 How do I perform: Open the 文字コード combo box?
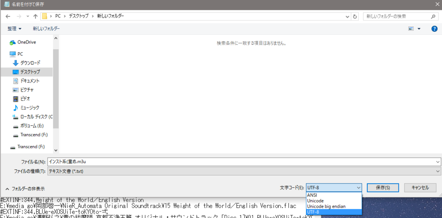334,187
